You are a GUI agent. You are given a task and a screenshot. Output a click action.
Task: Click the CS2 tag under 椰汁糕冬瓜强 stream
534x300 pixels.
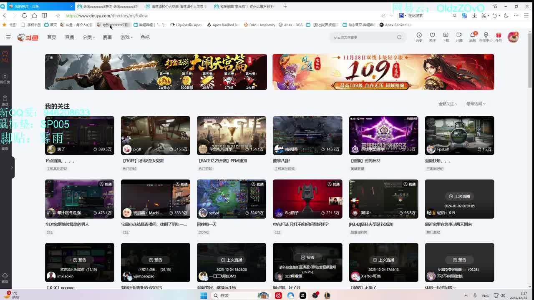49,232
